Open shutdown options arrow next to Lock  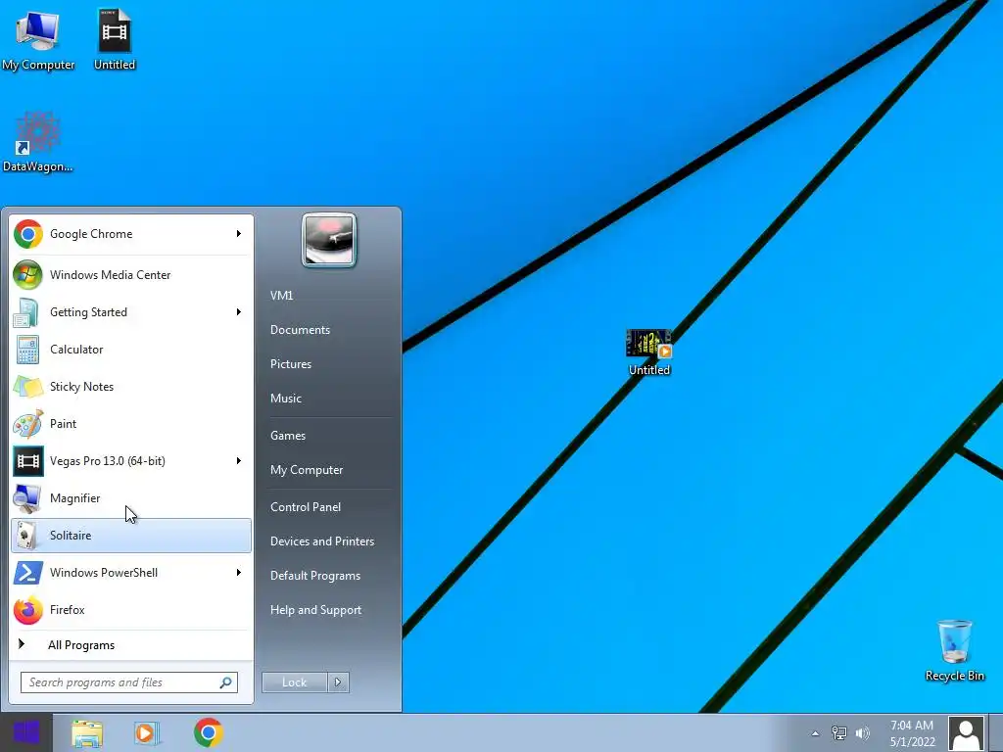coord(338,682)
